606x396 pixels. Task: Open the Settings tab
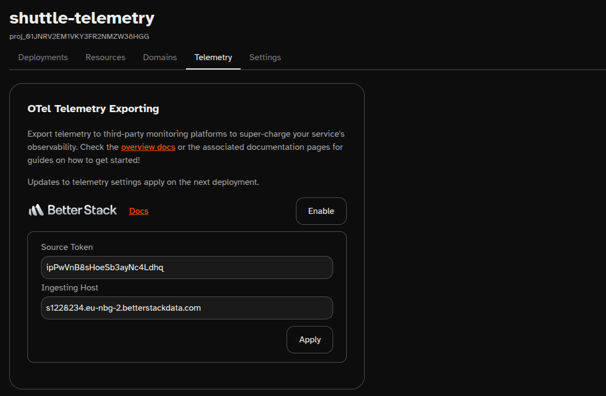265,57
